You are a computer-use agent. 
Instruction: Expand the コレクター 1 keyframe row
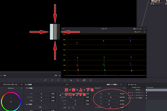coord(134,92)
